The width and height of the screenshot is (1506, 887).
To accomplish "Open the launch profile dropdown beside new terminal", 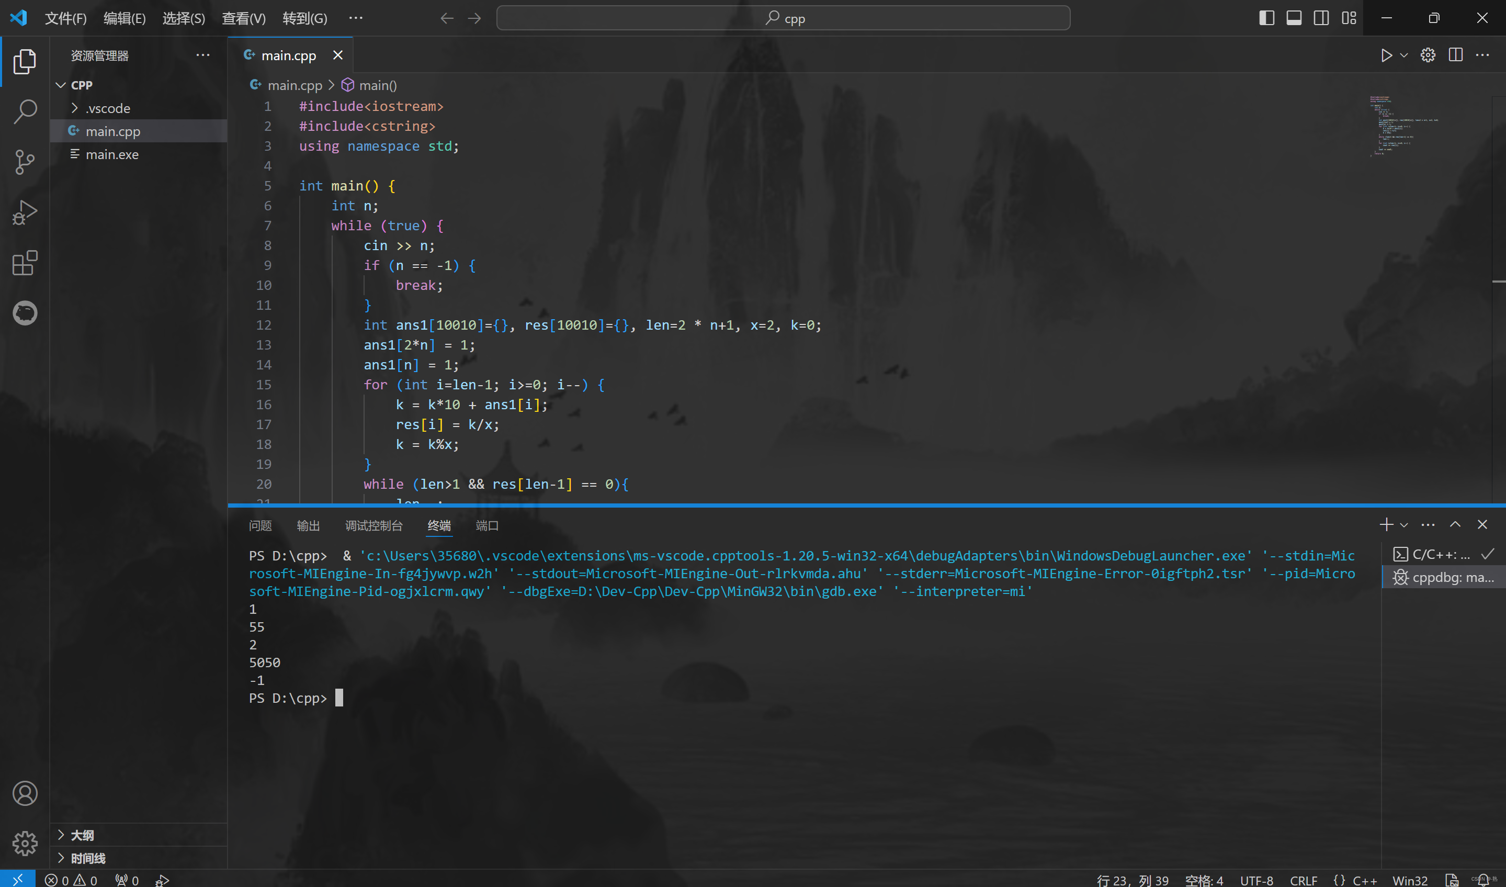I will tap(1404, 525).
